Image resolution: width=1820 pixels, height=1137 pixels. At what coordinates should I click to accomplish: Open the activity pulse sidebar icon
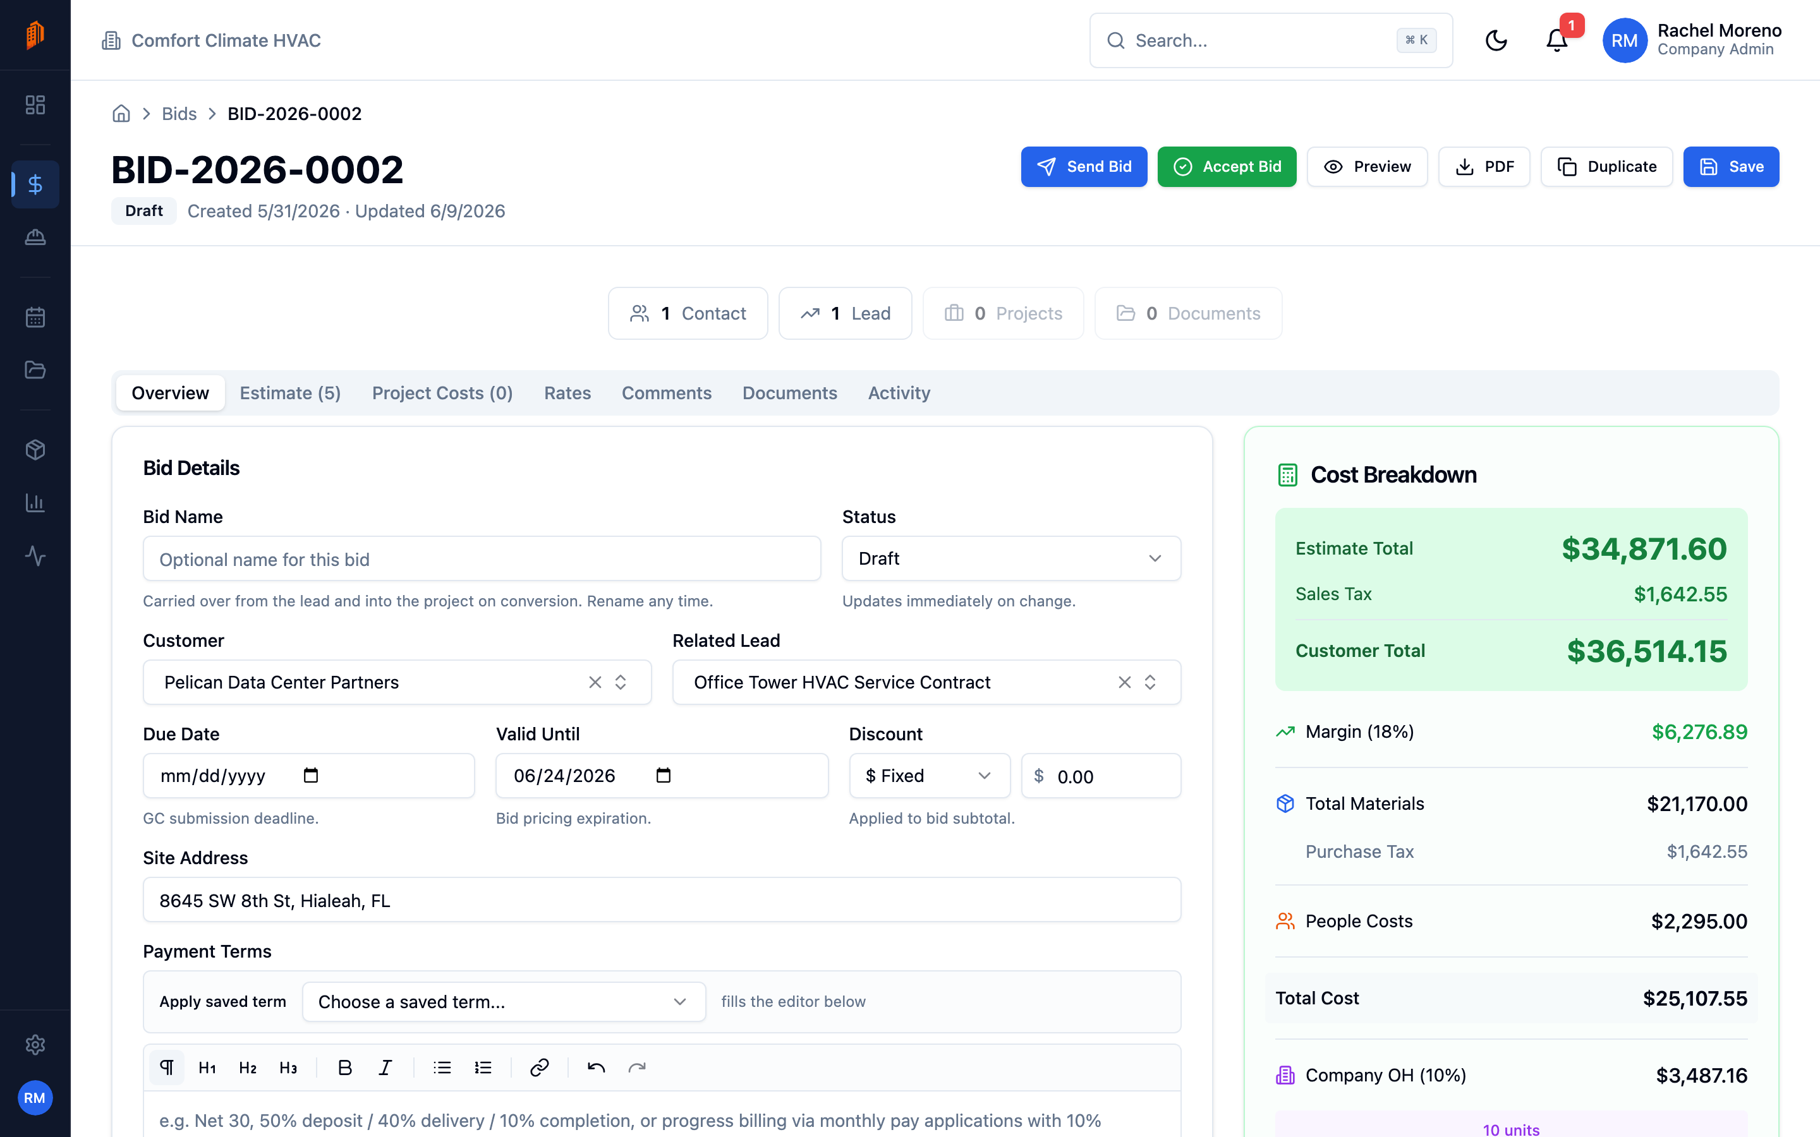click(35, 556)
